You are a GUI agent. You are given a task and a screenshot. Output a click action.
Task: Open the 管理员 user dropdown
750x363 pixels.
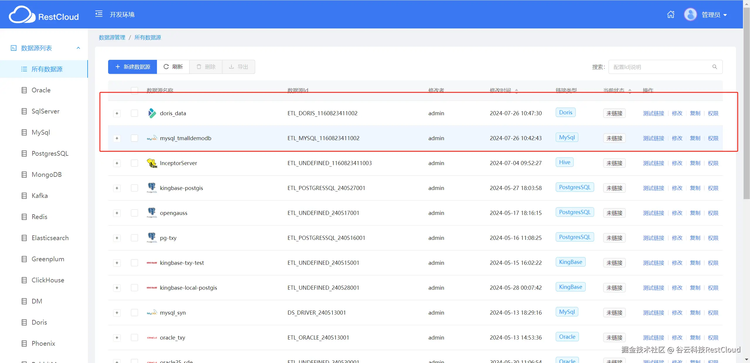714,15
